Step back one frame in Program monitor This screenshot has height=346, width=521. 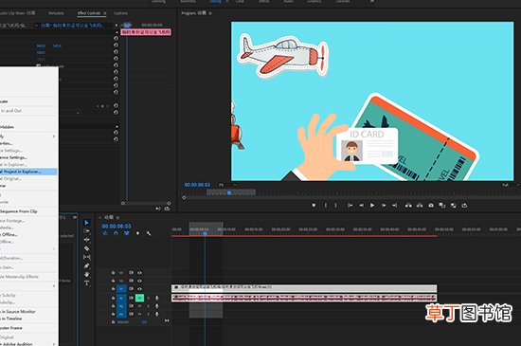(361, 206)
